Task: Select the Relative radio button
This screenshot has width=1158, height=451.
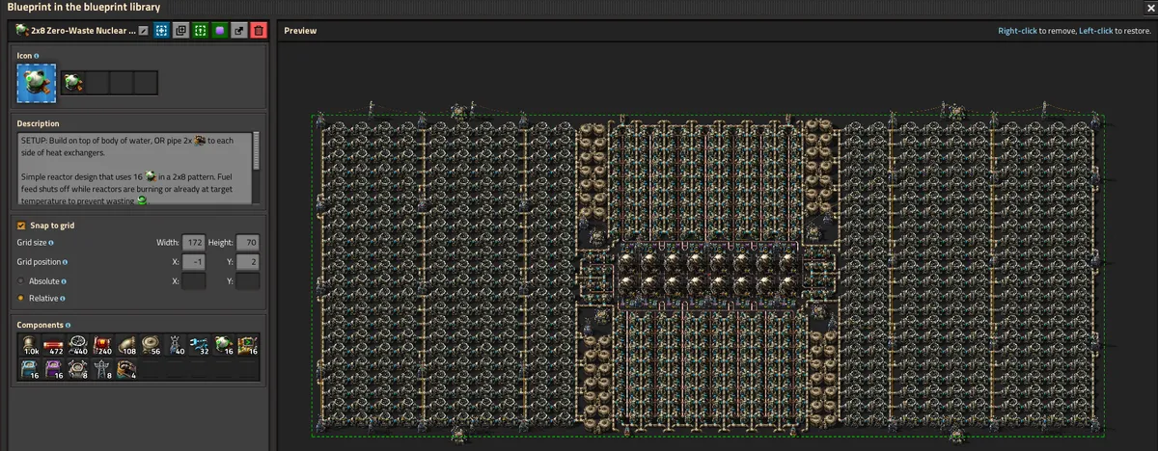Action: (21, 299)
